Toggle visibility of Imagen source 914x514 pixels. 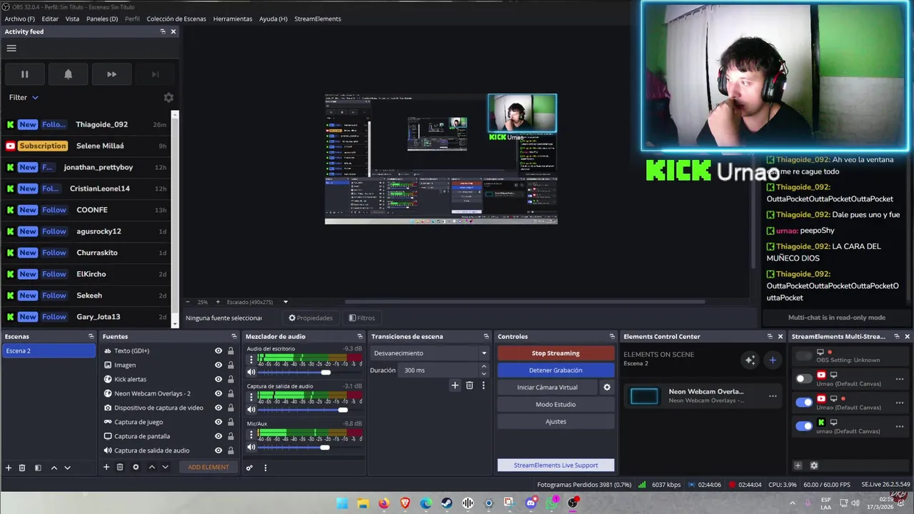tap(219, 365)
